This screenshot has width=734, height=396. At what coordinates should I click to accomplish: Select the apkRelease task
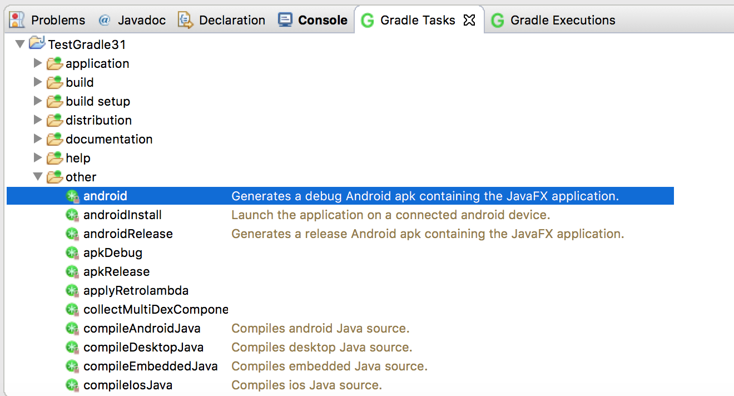coord(116,272)
